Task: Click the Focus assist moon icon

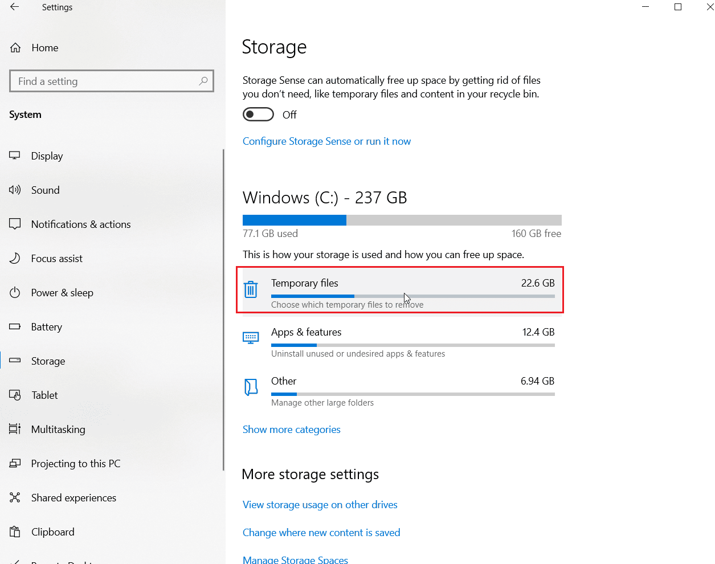Action: (x=15, y=258)
